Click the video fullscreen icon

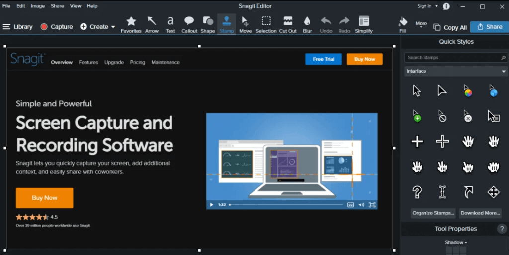(372, 205)
